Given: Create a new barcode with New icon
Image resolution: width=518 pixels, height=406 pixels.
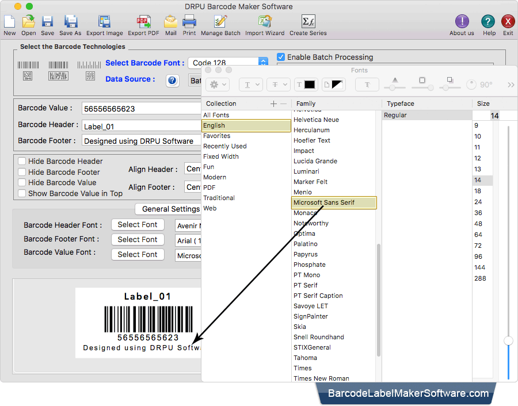Looking at the screenshot, I should [x=10, y=22].
